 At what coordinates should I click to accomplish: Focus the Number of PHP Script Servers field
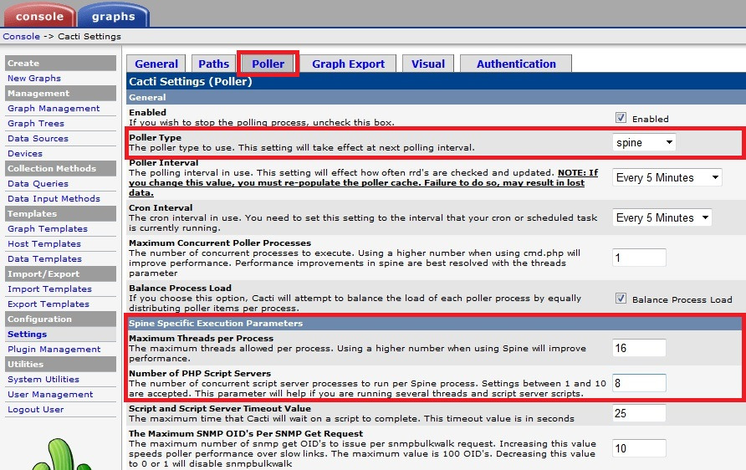click(639, 383)
